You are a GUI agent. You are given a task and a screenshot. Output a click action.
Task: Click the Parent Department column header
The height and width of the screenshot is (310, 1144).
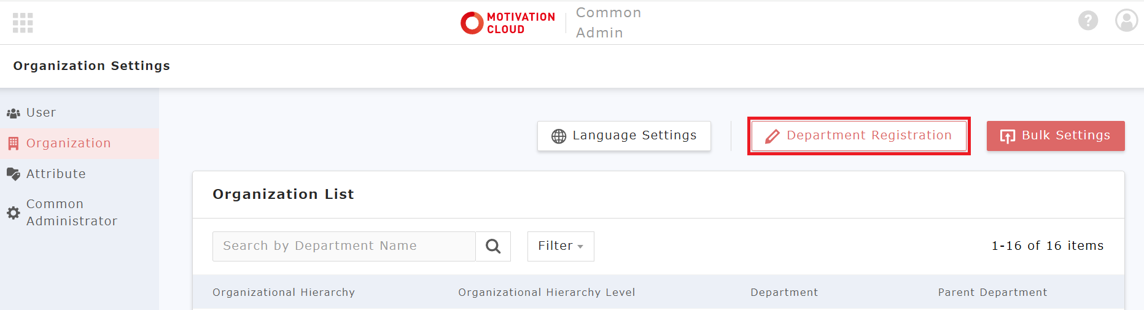pyautogui.click(x=992, y=293)
